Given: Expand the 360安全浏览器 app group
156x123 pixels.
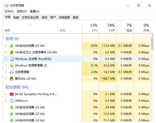Looking at the screenshot, I should (6, 46).
